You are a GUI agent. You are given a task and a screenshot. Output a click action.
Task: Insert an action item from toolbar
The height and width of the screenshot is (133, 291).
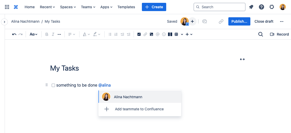139,34
